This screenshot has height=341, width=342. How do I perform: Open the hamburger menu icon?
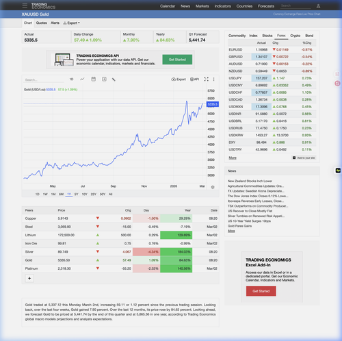25,5
